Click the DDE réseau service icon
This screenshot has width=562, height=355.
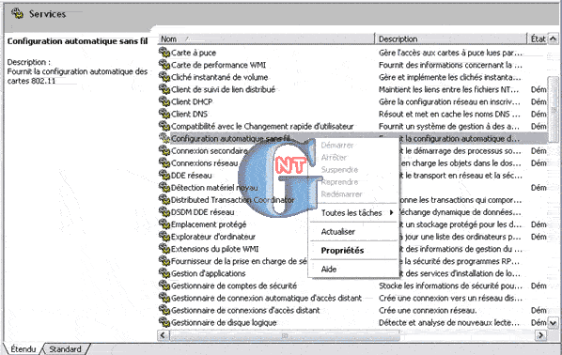tap(164, 175)
